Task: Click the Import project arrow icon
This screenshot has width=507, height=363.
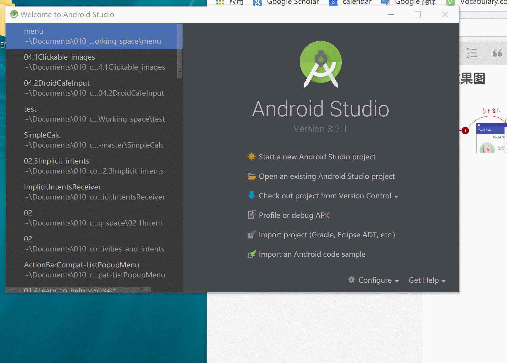Action: point(251,234)
